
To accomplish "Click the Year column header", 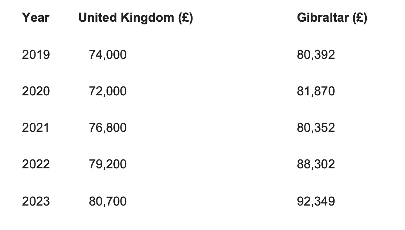I will 36,18.
